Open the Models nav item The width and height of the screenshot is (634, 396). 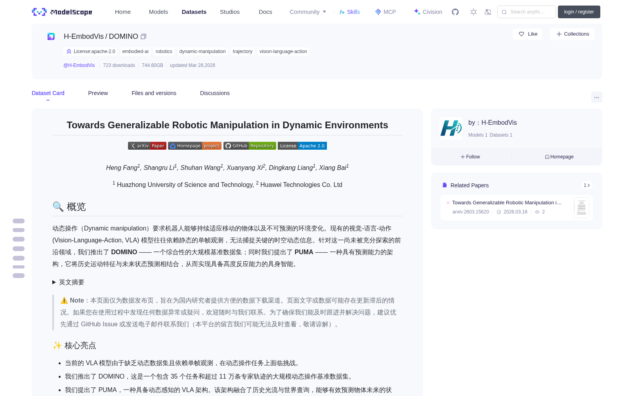click(x=158, y=12)
